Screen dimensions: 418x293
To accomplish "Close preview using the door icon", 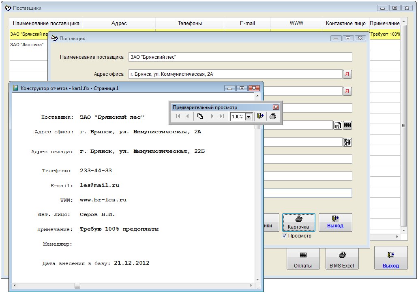I will pos(260,116).
